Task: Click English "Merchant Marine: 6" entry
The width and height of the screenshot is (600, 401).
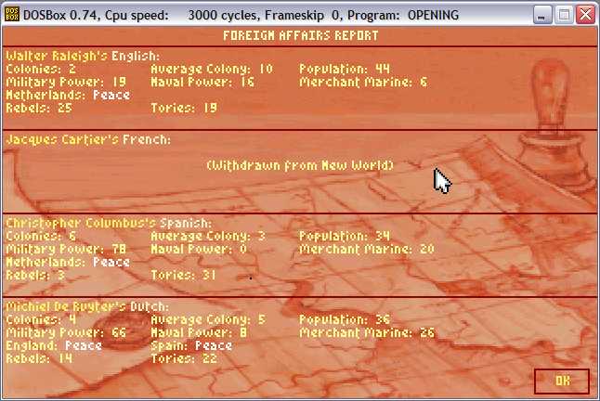Action: (363, 83)
